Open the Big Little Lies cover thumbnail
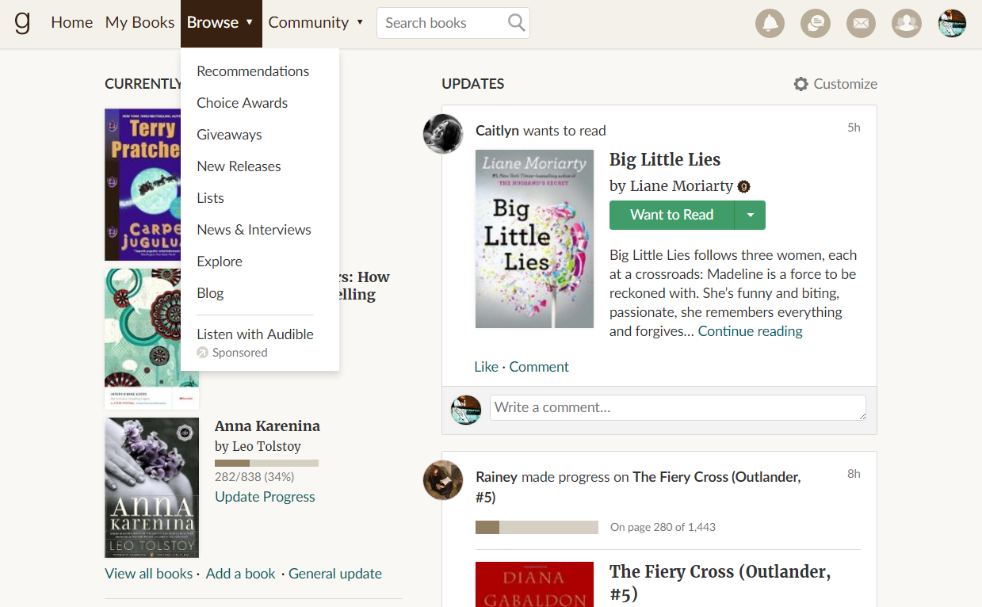The width and height of the screenshot is (982, 607). pyautogui.click(x=534, y=239)
